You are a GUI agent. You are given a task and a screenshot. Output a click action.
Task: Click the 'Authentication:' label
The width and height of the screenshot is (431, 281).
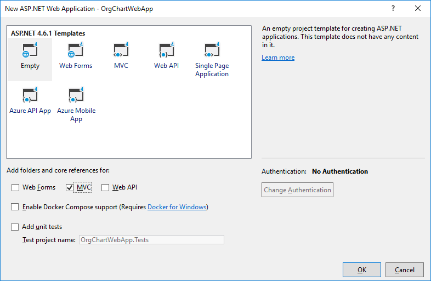(284, 171)
